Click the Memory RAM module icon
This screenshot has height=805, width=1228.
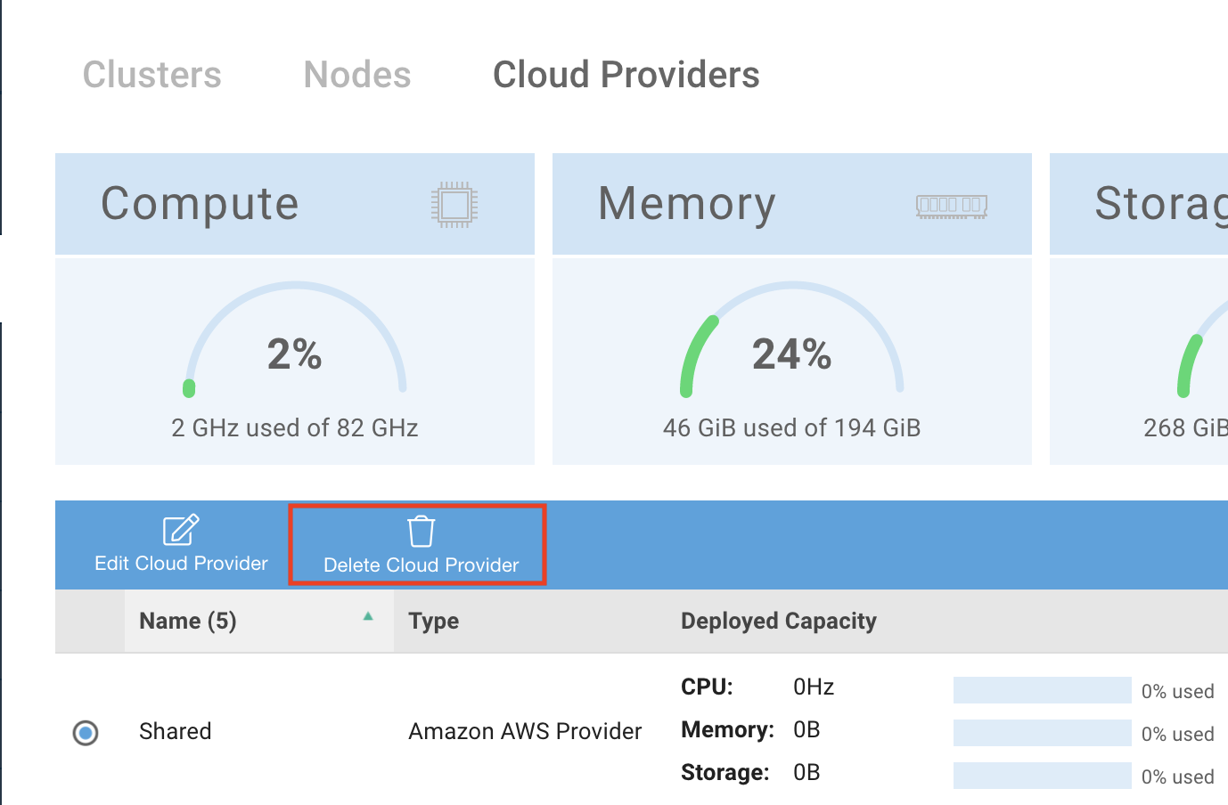click(x=952, y=206)
